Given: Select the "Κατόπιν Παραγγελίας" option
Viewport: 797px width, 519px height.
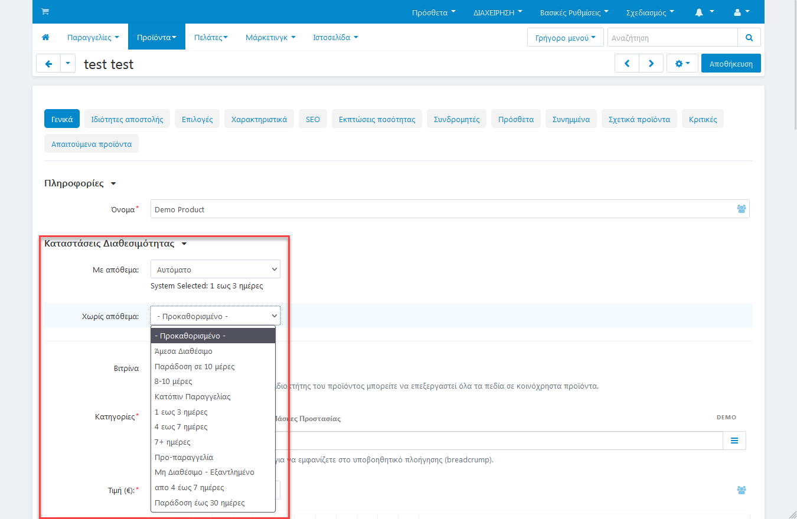Looking at the screenshot, I should (x=192, y=396).
